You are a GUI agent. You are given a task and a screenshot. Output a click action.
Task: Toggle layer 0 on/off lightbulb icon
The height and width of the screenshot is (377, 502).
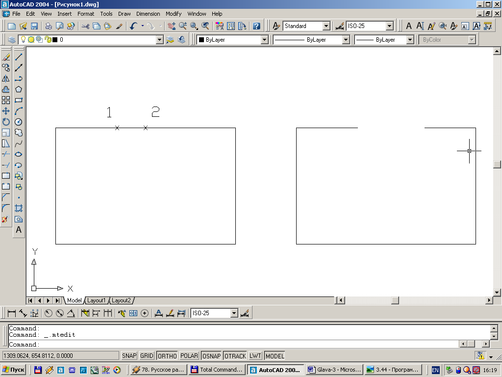23,39
